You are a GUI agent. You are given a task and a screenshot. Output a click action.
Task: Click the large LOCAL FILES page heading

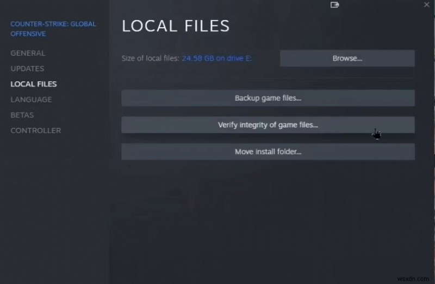click(176, 26)
